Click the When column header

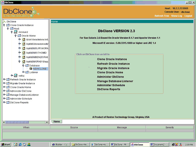26,127
